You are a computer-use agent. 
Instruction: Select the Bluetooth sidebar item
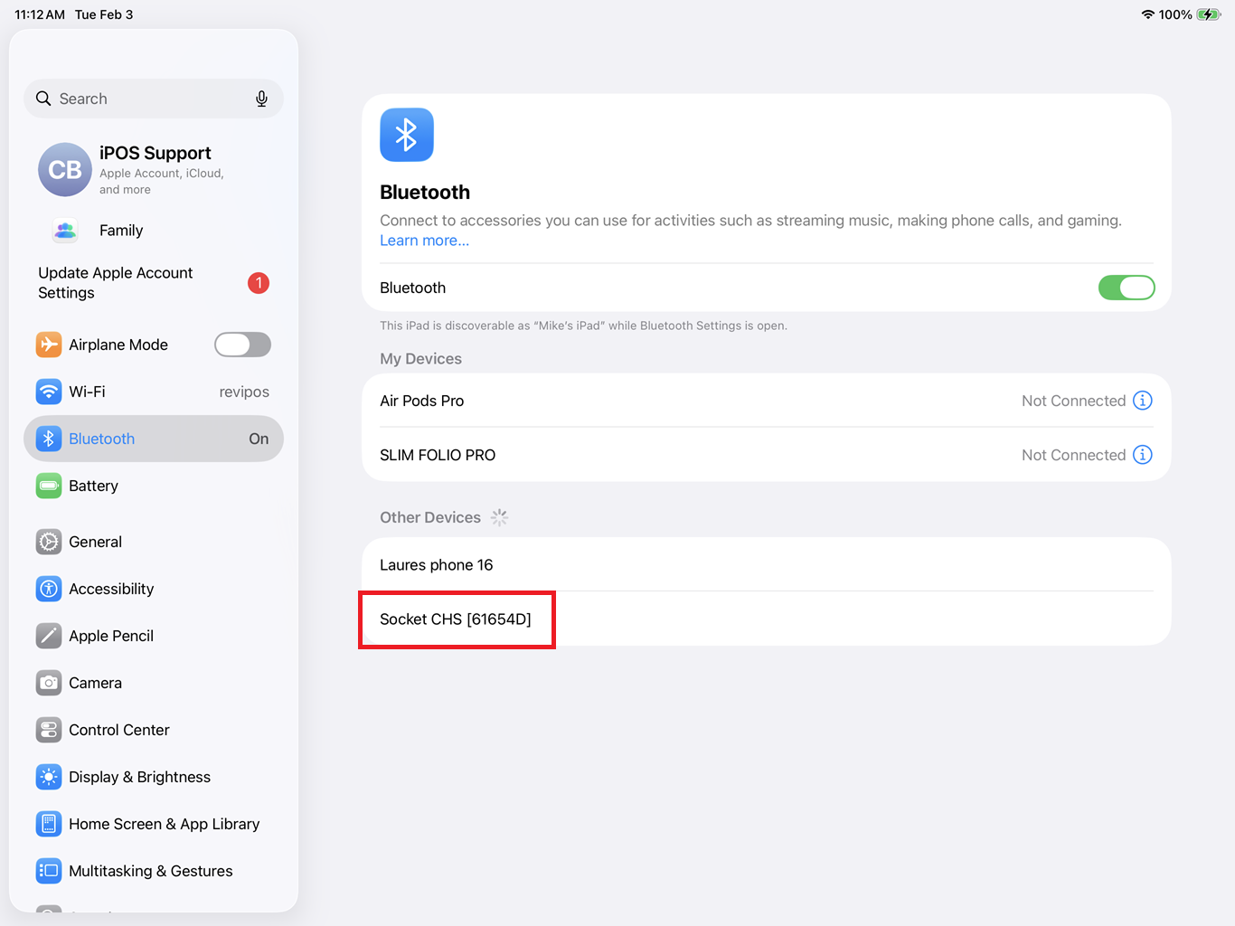click(154, 439)
